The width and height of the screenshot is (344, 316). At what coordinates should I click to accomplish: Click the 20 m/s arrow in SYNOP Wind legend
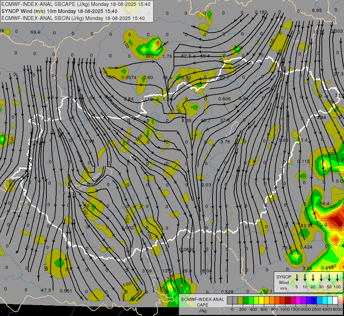coord(313,277)
